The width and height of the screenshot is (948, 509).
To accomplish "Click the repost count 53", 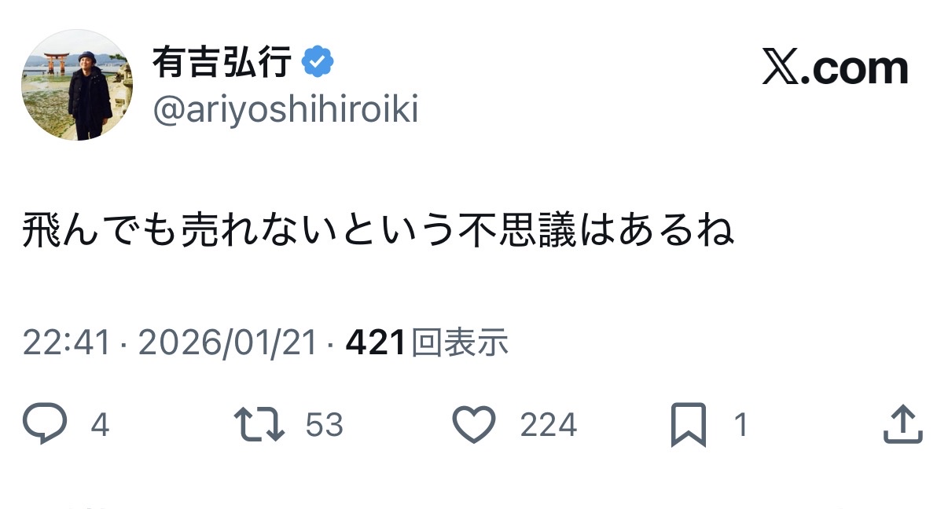I will pyautogui.click(x=324, y=426).
